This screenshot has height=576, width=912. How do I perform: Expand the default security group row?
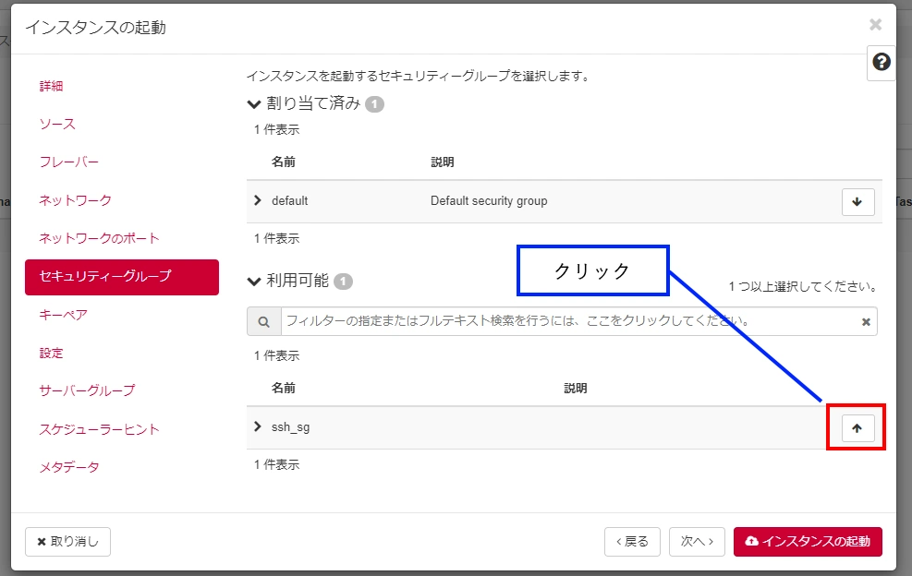tap(258, 200)
